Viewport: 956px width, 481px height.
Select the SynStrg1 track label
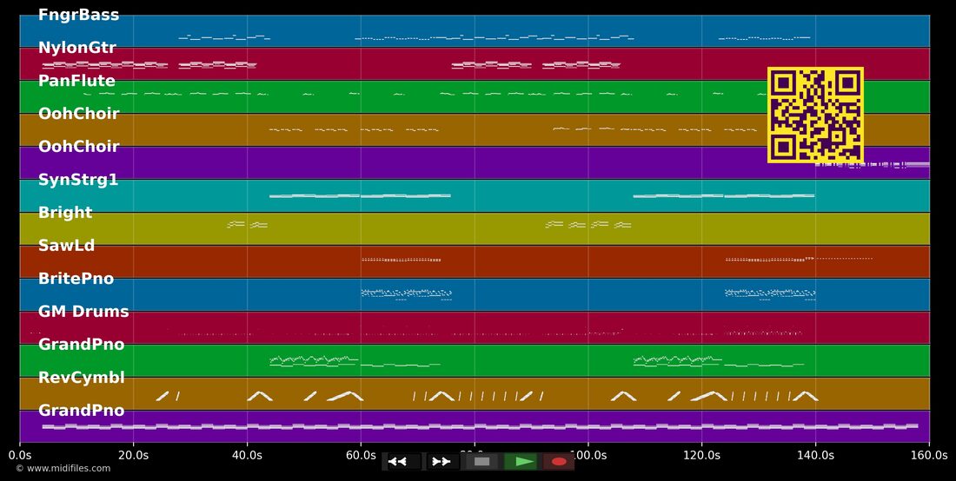point(78,181)
